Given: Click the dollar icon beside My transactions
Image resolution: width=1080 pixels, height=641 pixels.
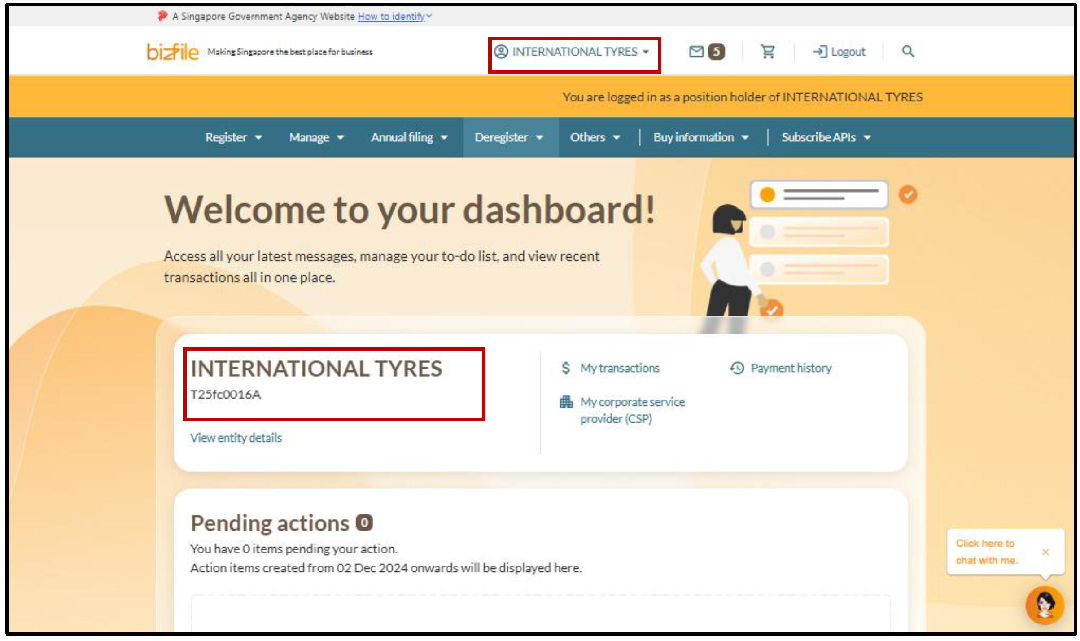Looking at the screenshot, I should [x=566, y=368].
